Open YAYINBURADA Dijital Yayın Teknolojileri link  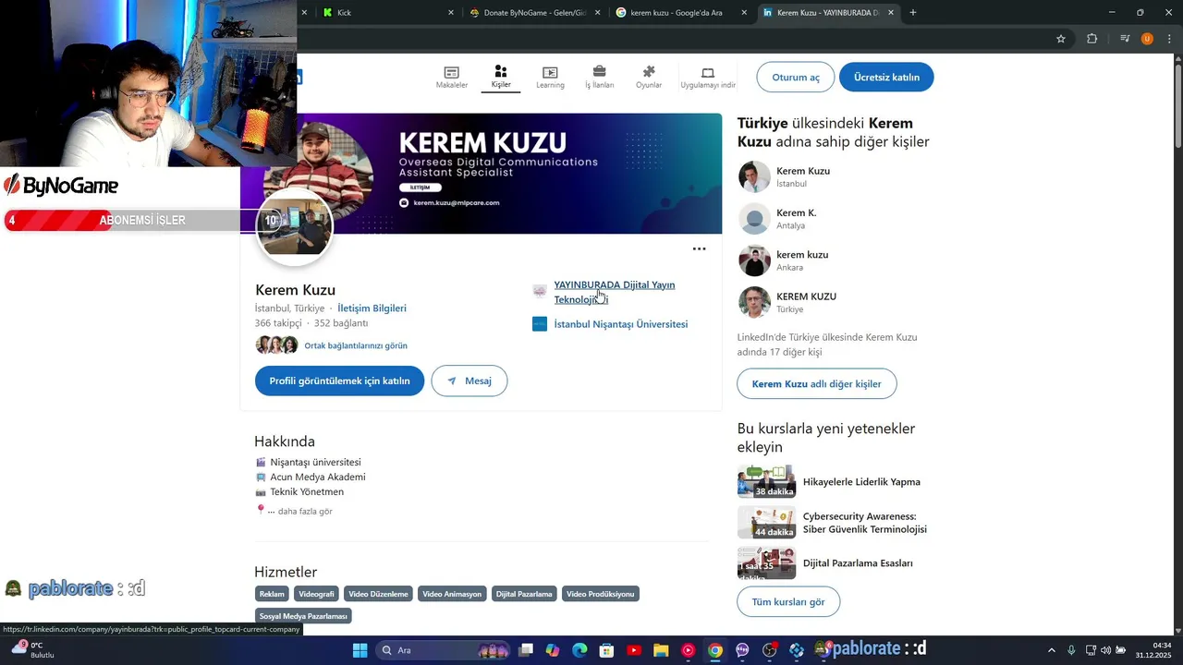[615, 292]
